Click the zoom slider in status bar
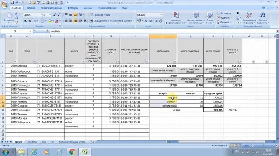Screen dimensions: 279x156 264,146
